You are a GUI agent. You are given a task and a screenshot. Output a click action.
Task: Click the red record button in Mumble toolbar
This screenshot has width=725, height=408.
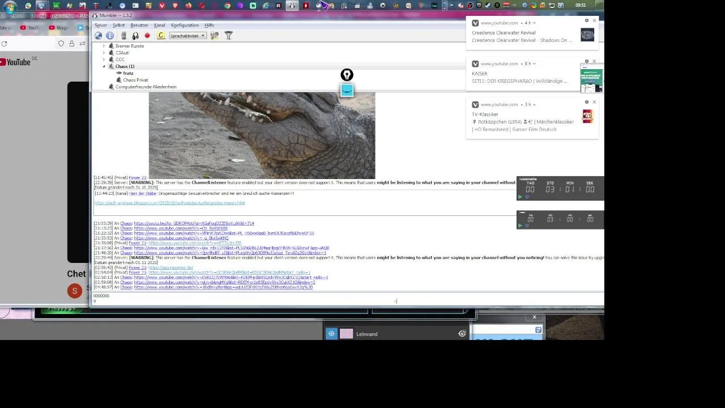tap(147, 36)
